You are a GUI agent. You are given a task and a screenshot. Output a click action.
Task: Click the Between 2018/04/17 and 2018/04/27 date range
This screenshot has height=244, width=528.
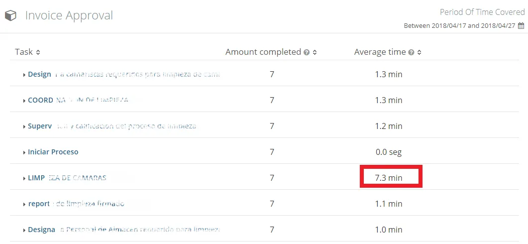coord(460,25)
